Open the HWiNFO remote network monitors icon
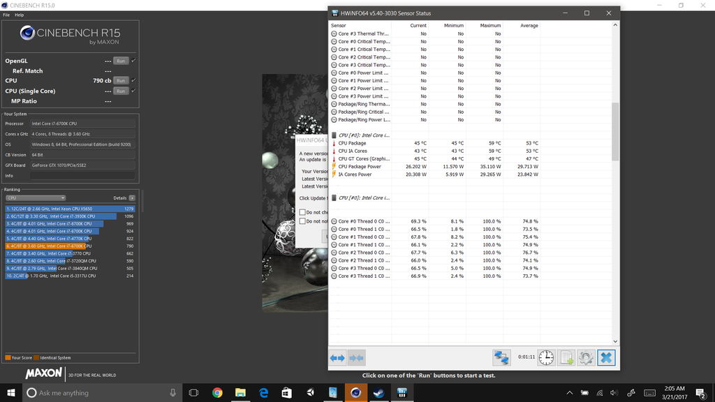 pyautogui.click(x=501, y=358)
